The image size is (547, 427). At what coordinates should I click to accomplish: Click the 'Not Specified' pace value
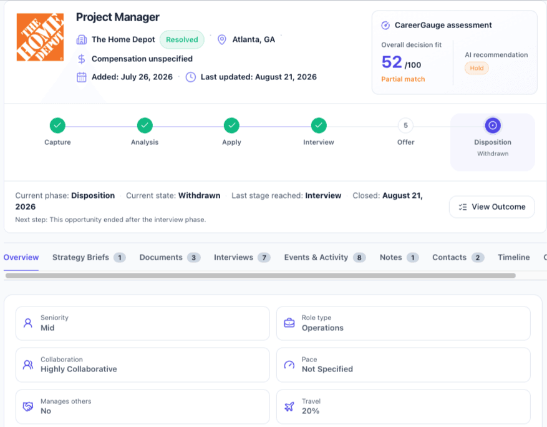pos(327,370)
